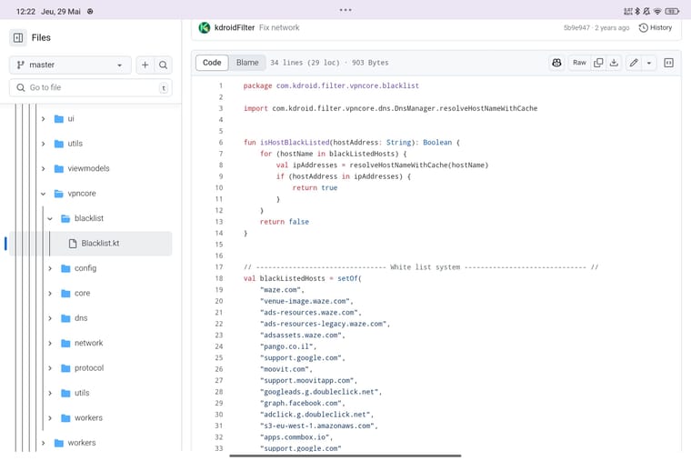691x461 pixels.
Task: Open the master branch dropdown
Action: pos(70,65)
